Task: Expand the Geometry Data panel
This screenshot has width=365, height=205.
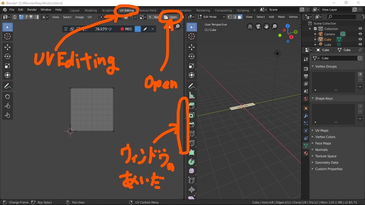Action: coord(313,162)
